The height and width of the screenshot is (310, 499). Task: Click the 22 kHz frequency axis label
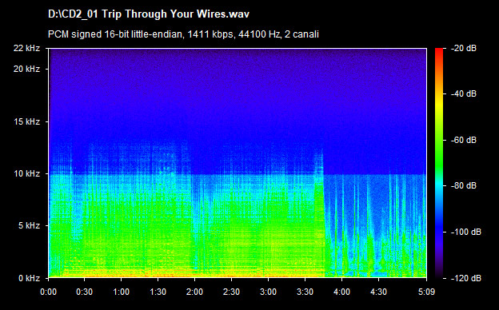tap(26, 48)
